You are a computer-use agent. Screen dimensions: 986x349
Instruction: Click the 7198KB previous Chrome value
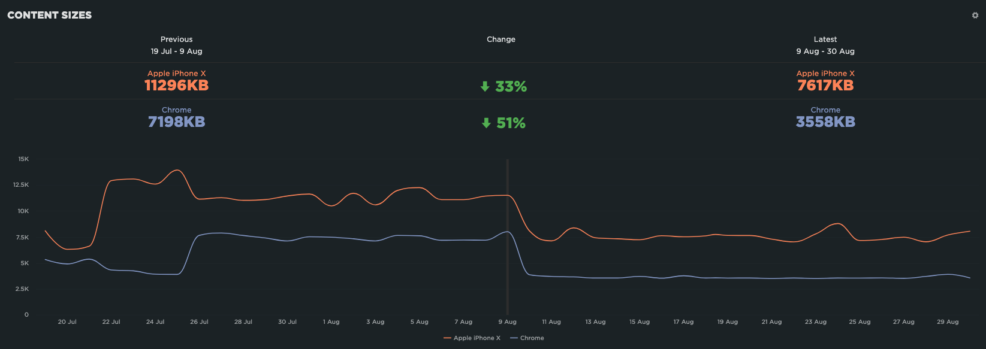[176, 122]
